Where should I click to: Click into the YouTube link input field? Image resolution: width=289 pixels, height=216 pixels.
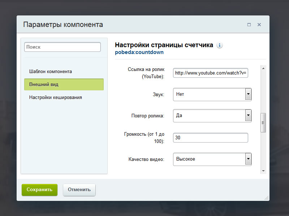(x=211, y=73)
